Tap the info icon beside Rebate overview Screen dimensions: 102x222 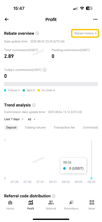(37, 34)
